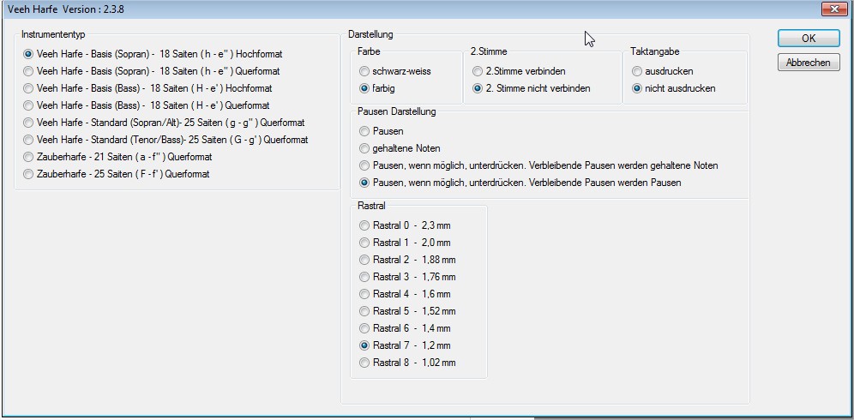Select Rastral 0 - 2,3 mm
854x420 pixels.
[365, 225]
